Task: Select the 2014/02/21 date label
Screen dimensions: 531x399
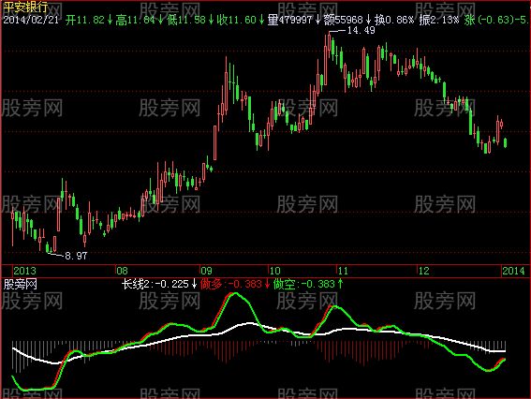Action: [31, 20]
